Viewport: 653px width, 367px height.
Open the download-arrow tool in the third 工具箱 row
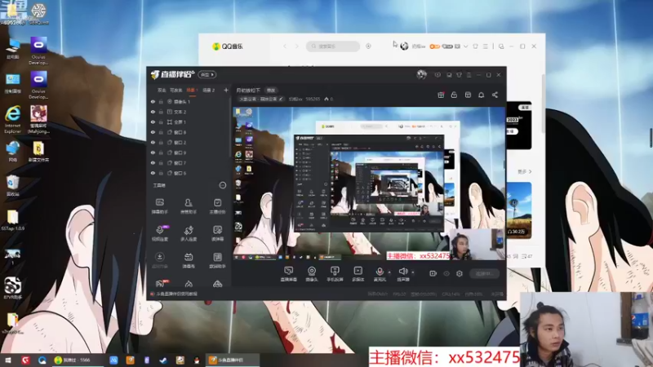pos(159,260)
